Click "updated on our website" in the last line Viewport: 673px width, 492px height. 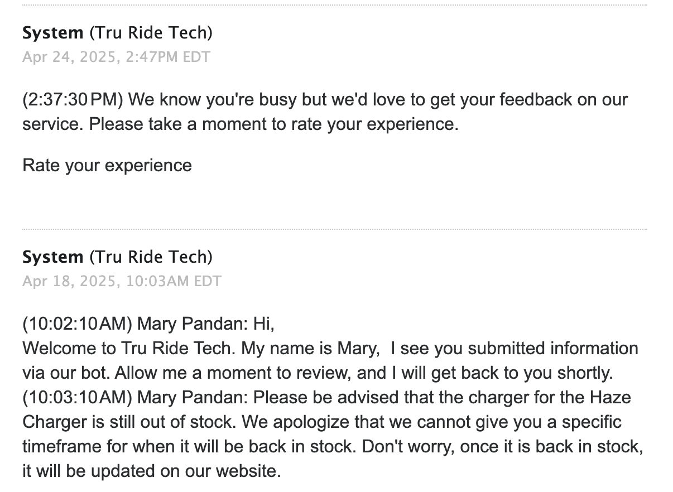[x=185, y=472]
